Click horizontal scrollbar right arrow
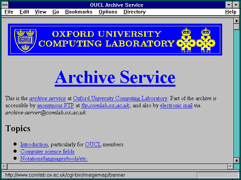The image size is (241, 180). 230,166
